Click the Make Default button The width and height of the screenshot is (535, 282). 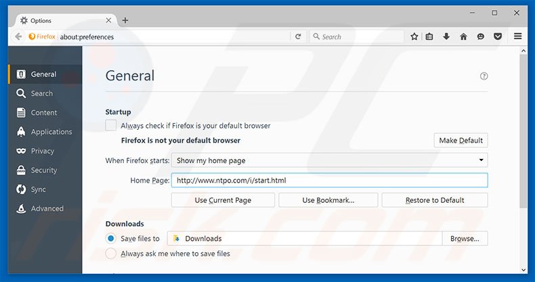pos(461,140)
